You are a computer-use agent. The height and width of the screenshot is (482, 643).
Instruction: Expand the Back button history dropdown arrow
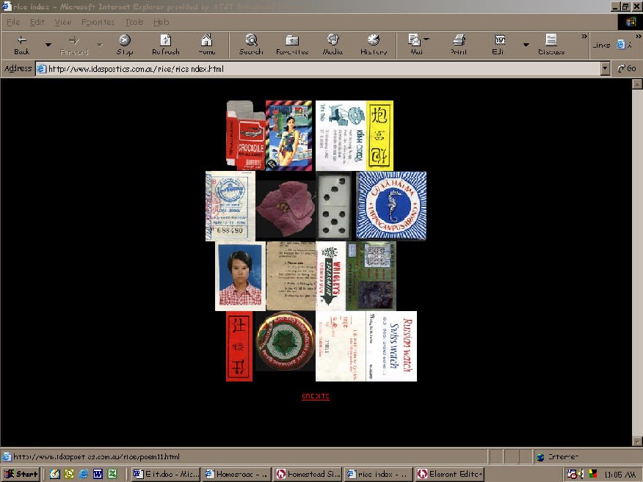tap(48, 45)
